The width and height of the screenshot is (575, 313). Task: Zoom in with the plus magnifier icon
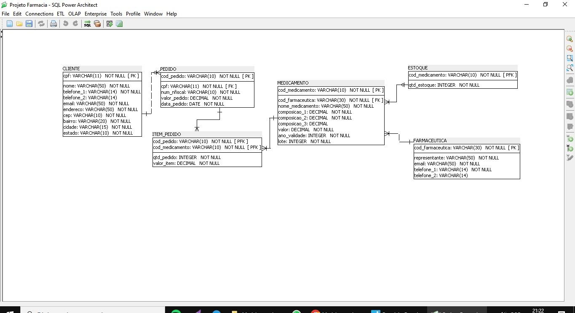(x=570, y=39)
